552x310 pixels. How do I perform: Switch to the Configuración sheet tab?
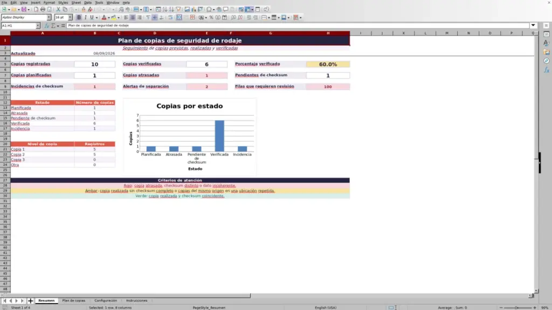(106, 300)
